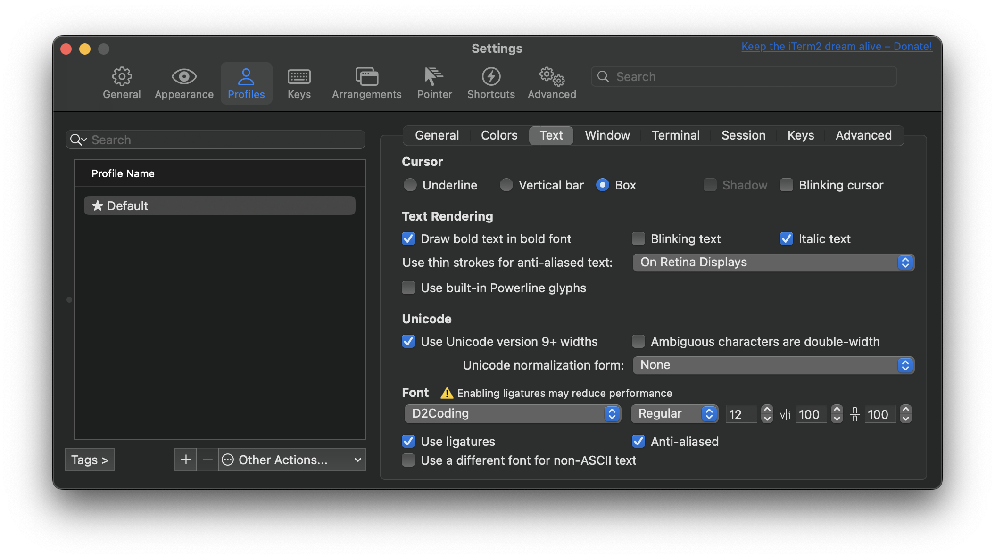Select the Underline cursor radio button
Viewport: 995px width, 559px height.
click(x=410, y=185)
